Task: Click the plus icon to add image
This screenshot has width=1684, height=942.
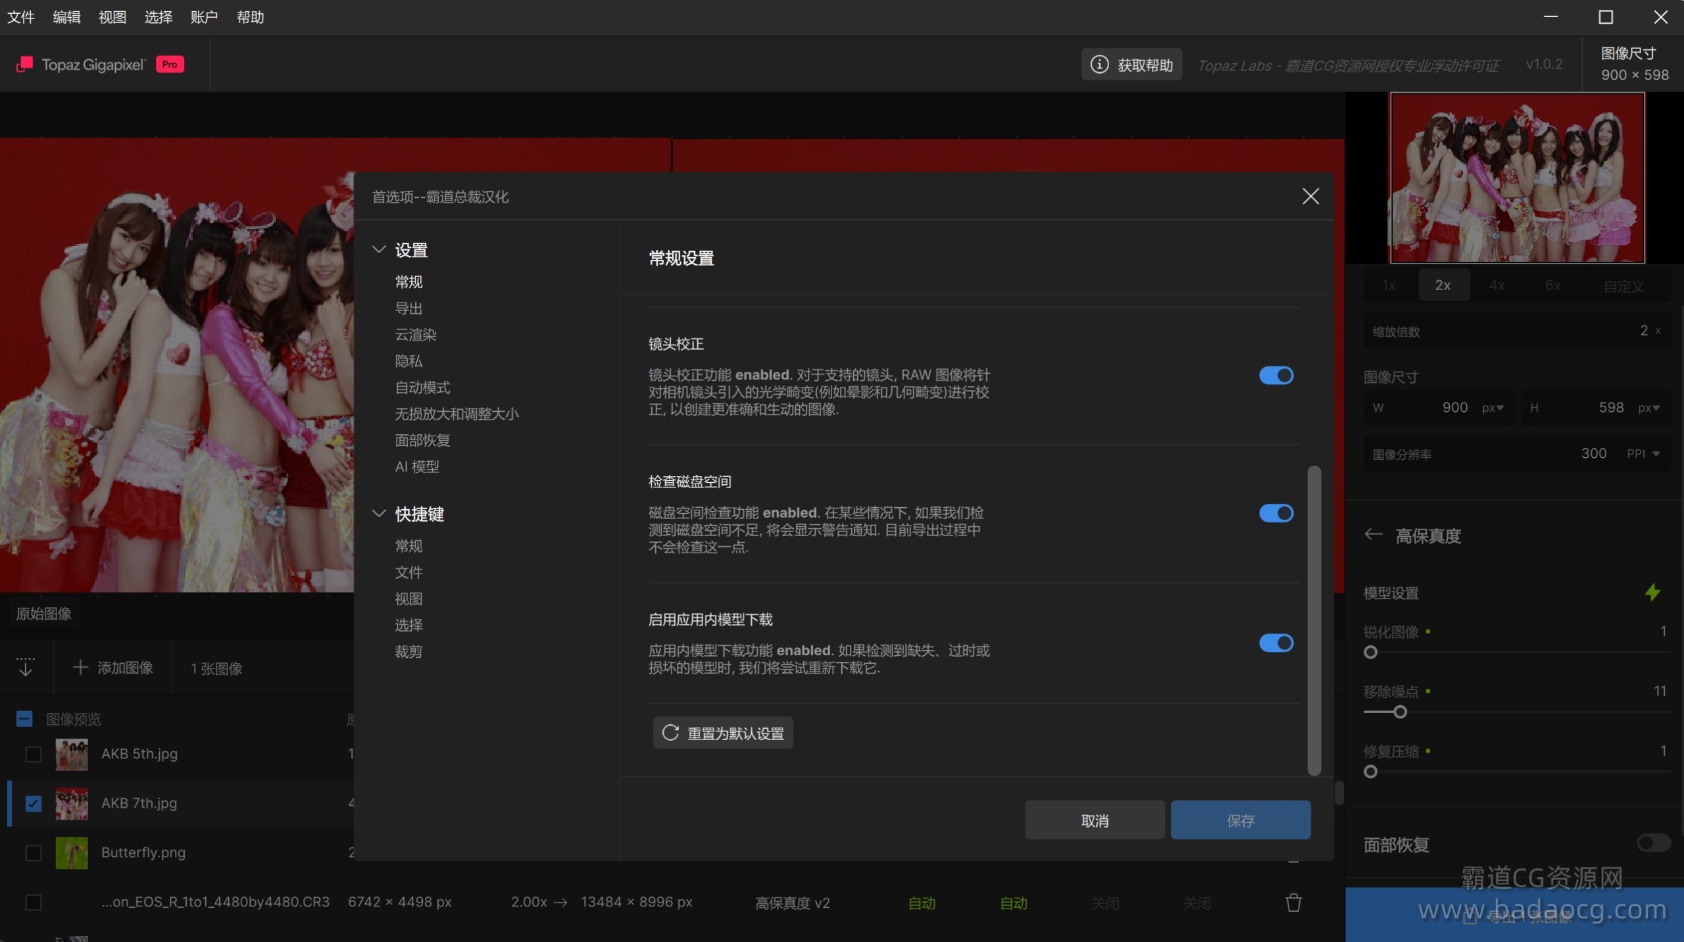Action: pyautogui.click(x=80, y=667)
